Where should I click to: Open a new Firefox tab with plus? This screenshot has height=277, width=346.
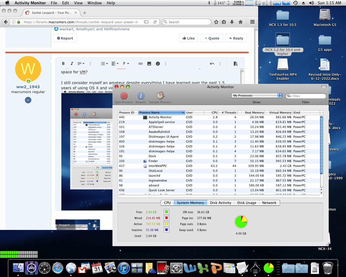point(85,13)
